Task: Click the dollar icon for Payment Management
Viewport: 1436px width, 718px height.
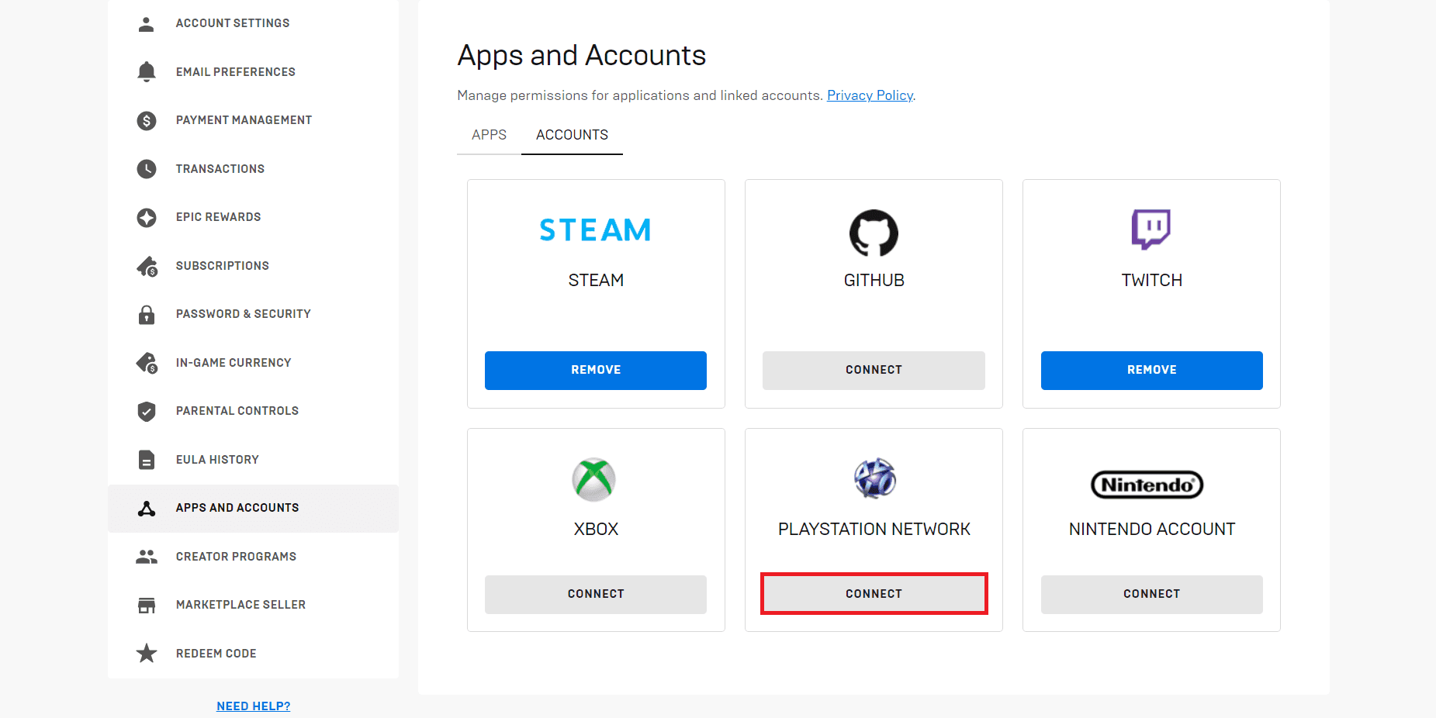Action: (x=146, y=121)
